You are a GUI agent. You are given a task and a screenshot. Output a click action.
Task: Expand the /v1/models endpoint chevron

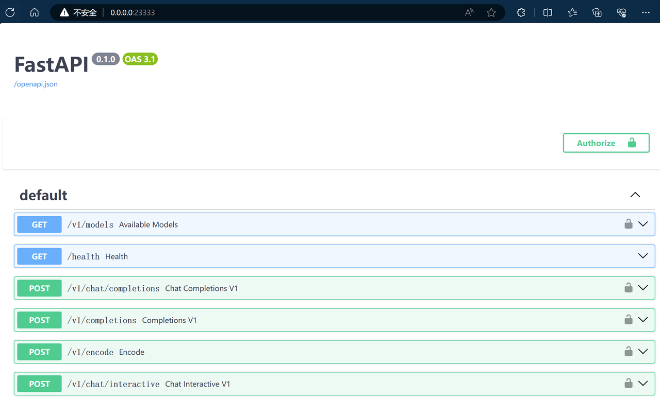pos(643,224)
